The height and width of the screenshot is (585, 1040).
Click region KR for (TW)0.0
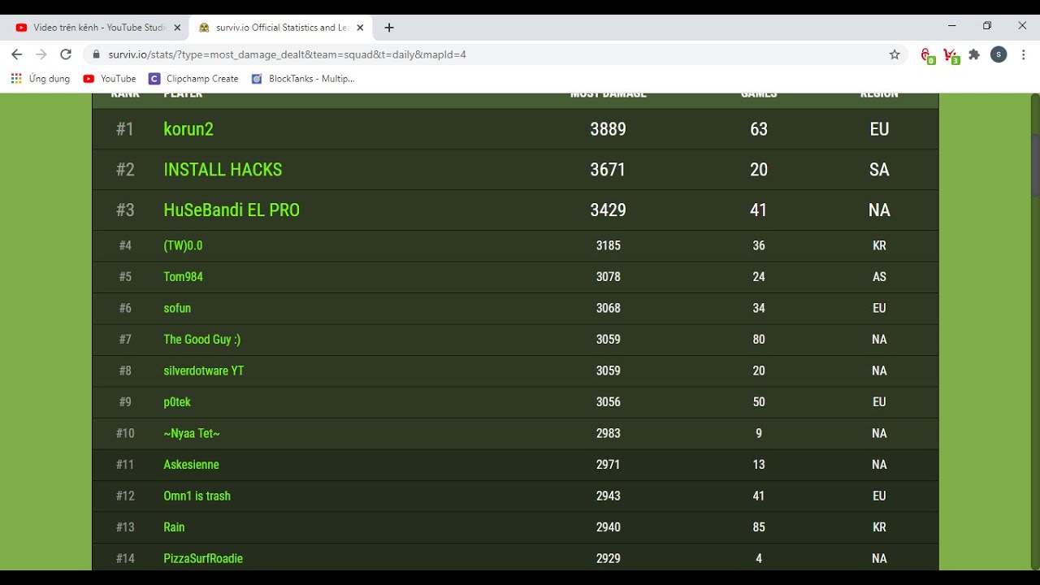click(879, 245)
